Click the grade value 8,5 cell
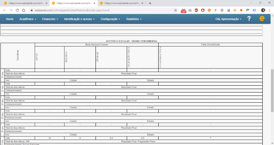Viewport: 274px width, 145px height. pos(142,138)
